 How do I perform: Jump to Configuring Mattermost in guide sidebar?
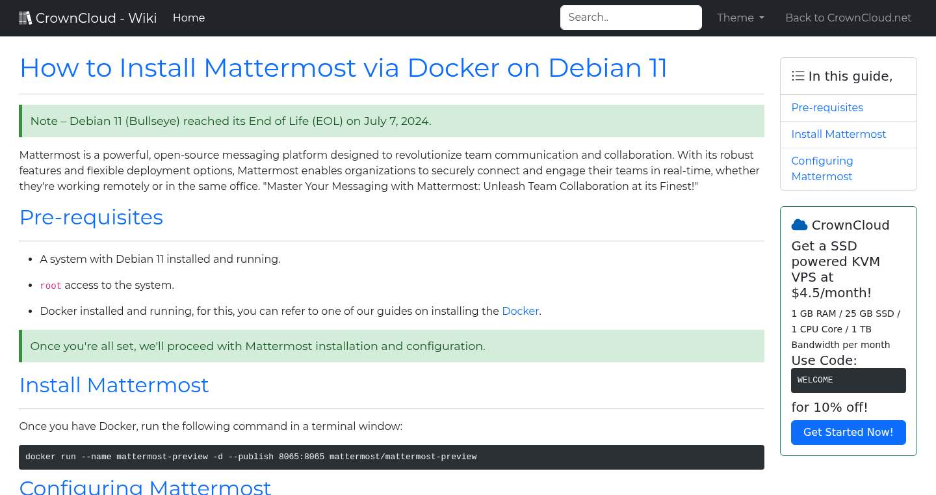coord(822,168)
